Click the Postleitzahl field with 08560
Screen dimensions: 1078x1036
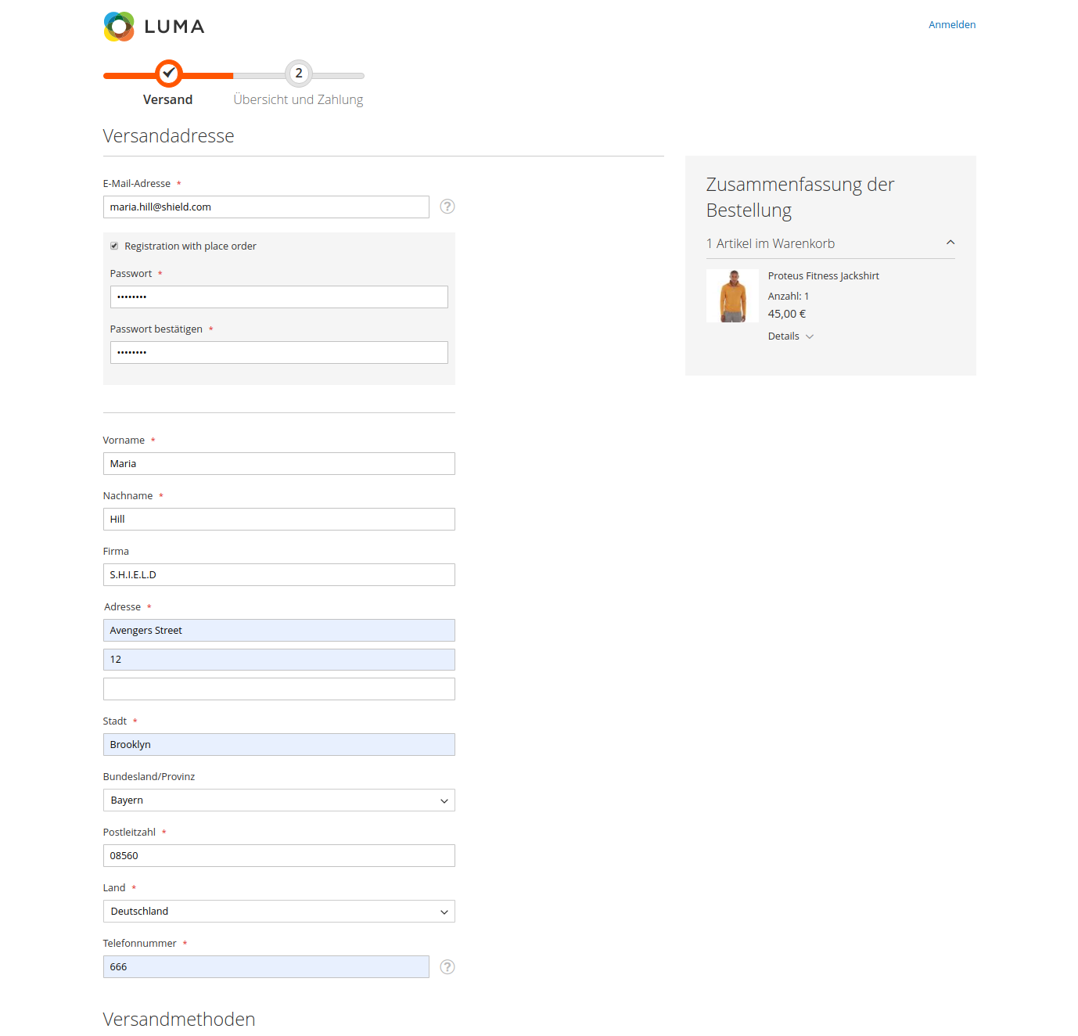click(279, 856)
